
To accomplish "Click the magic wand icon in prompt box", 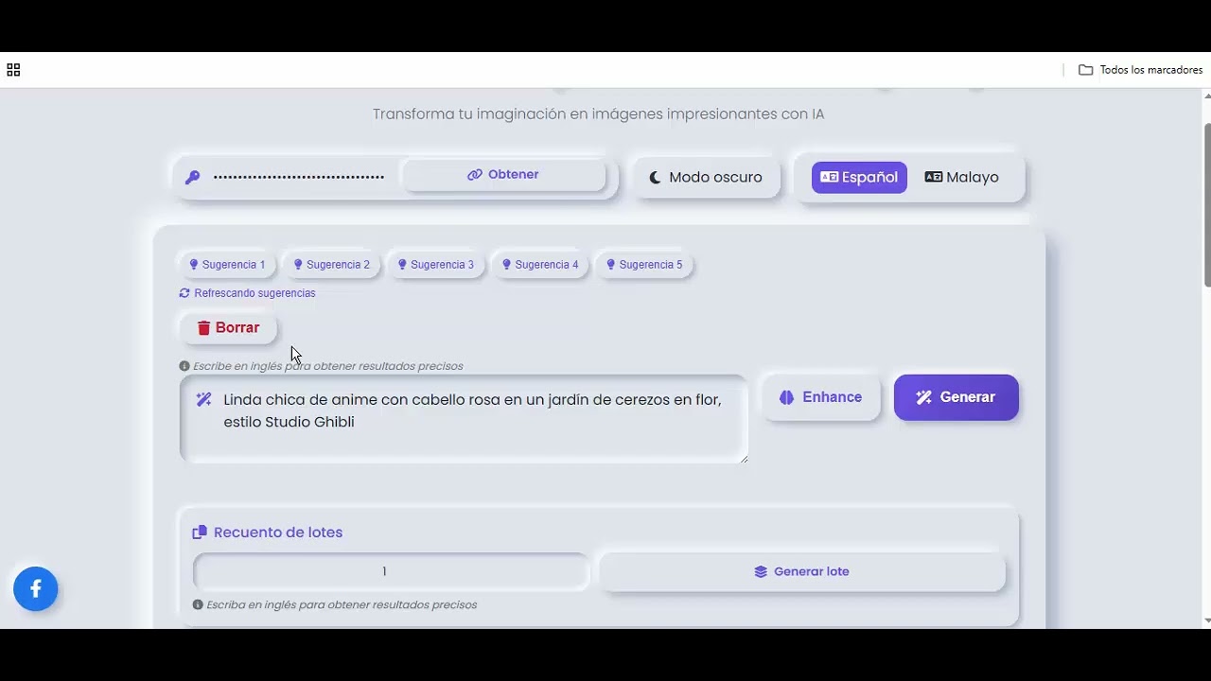I will point(203,399).
